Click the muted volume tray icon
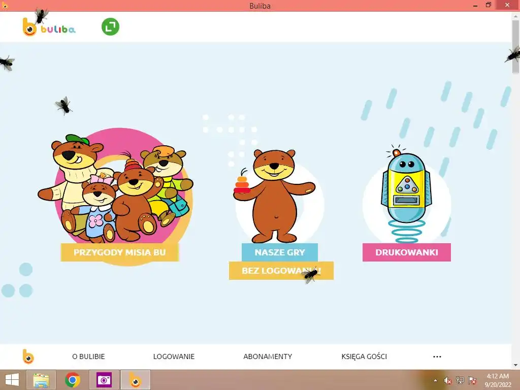Screen dimensions: 520x390 [448, 380]
